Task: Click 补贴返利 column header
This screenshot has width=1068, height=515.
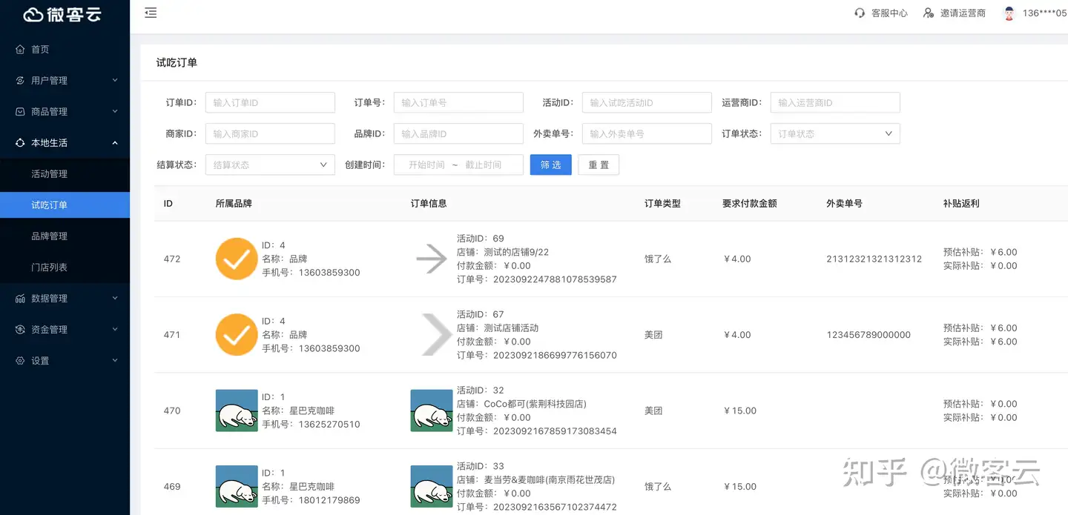Action: pyautogui.click(x=961, y=203)
